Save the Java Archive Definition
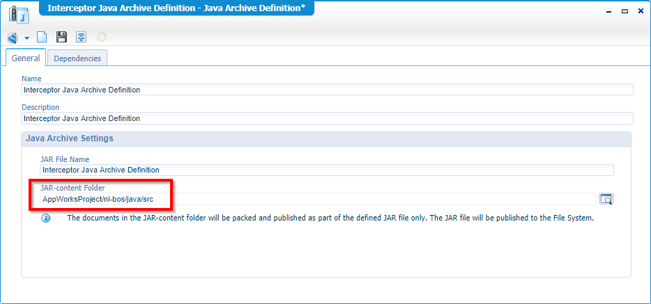The width and height of the screenshot is (651, 304). [61, 38]
